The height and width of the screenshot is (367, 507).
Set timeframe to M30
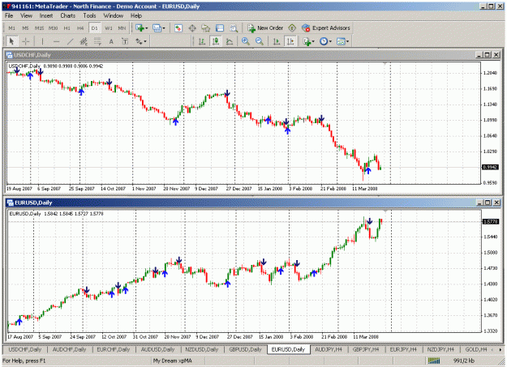(x=53, y=28)
